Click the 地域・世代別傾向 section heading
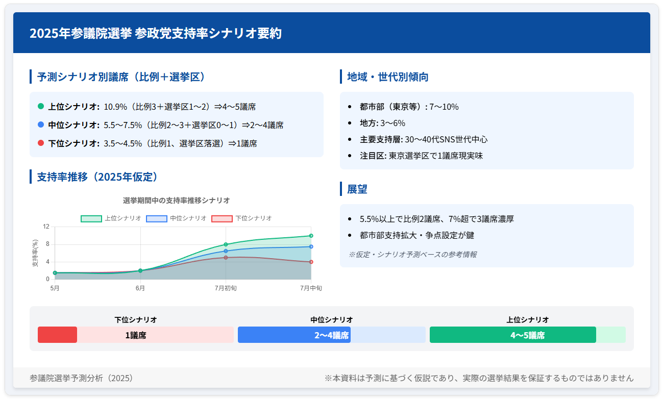Screen dimensions: 662x399 [387, 77]
